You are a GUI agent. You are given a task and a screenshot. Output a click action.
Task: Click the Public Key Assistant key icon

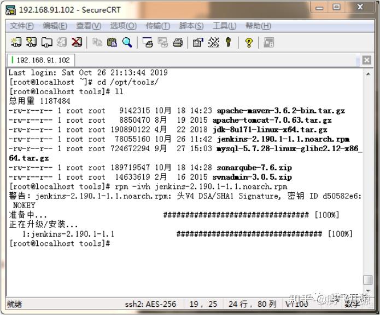(228, 42)
